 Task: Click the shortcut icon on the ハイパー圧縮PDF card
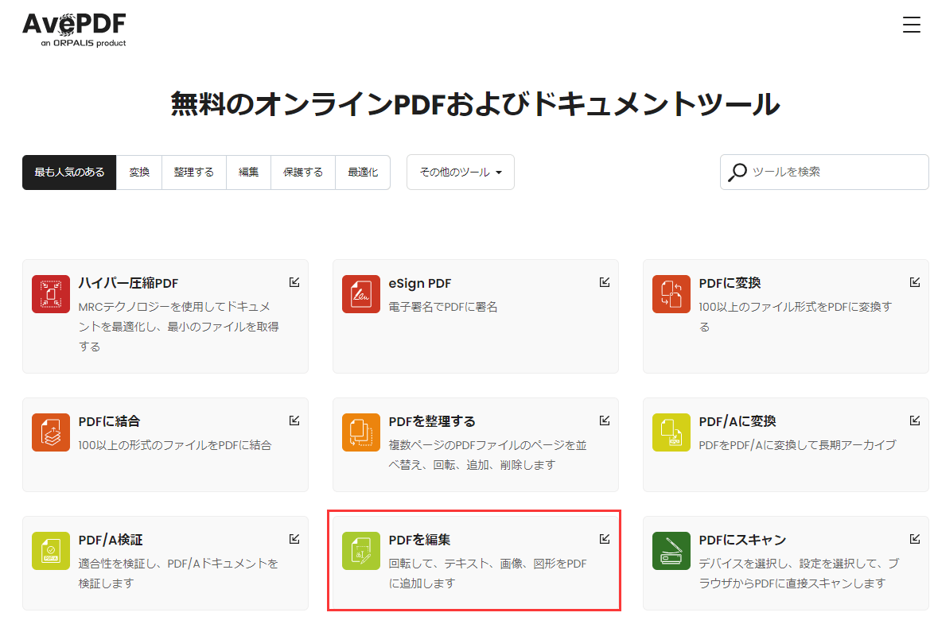[x=295, y=281]
